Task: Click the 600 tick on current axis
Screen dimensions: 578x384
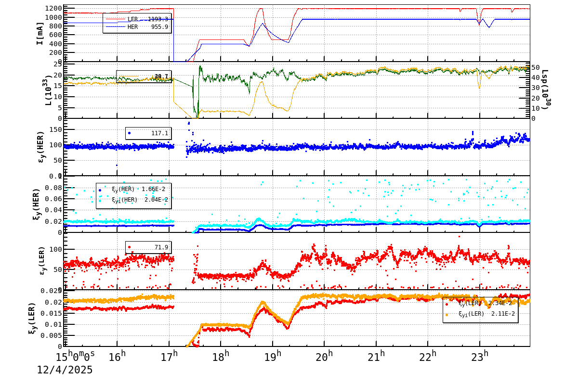Action: tap(56, 35)
